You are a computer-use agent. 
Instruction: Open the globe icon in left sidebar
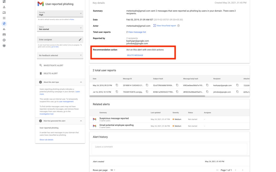(x=4, y=46)
